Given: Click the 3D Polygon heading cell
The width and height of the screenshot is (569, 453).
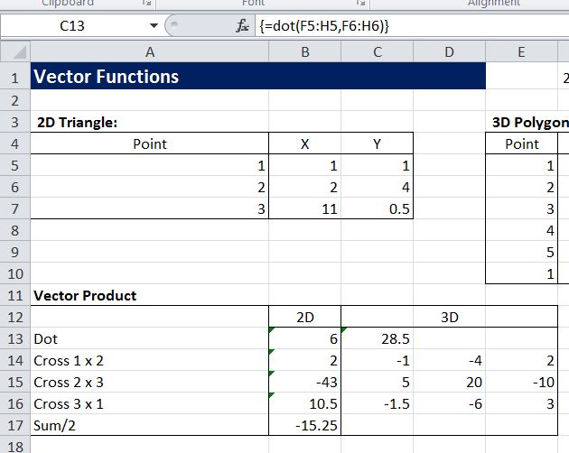Looking at the screenshot, I should (x=528, y=122).
